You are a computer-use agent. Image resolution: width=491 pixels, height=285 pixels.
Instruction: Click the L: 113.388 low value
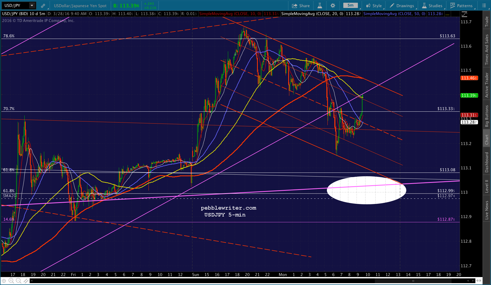click(146, 14)
